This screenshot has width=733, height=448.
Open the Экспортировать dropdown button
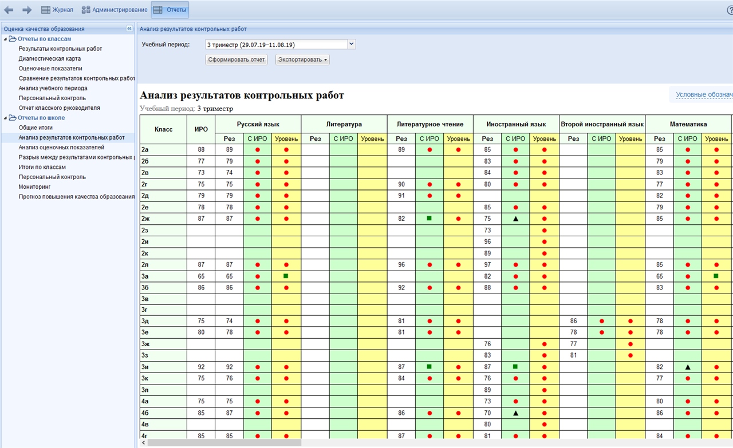click(x=302, y=60)
